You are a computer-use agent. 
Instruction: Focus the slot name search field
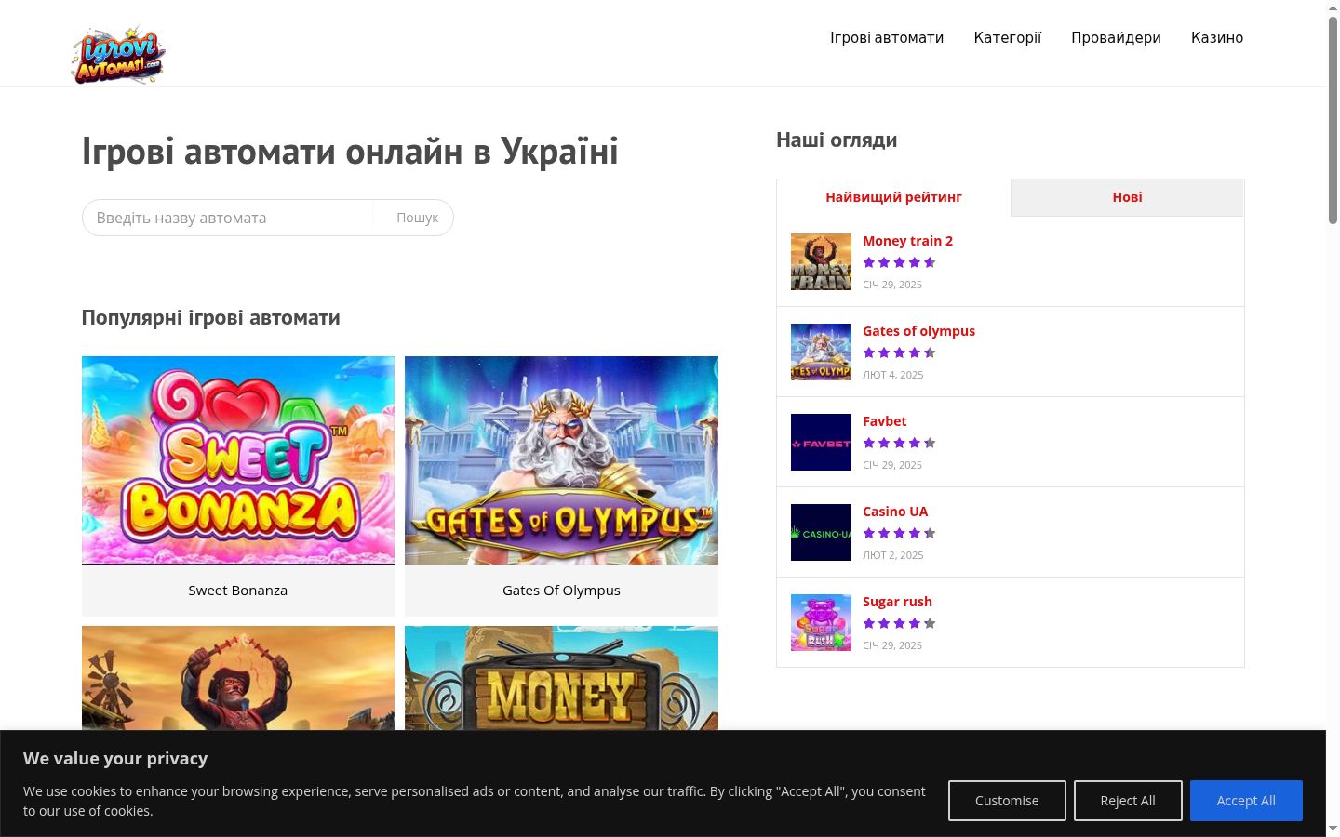coord(228,218)
